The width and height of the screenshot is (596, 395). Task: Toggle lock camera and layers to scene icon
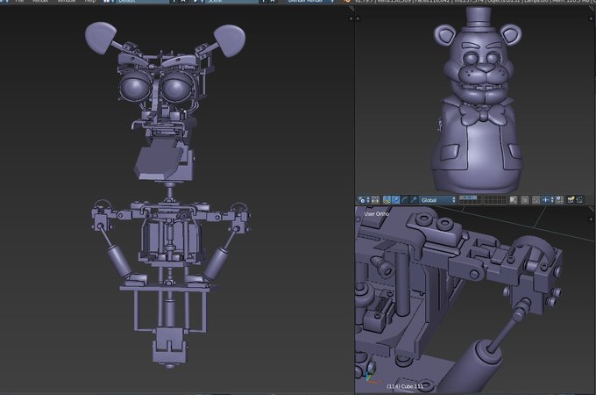pos(514,200)
